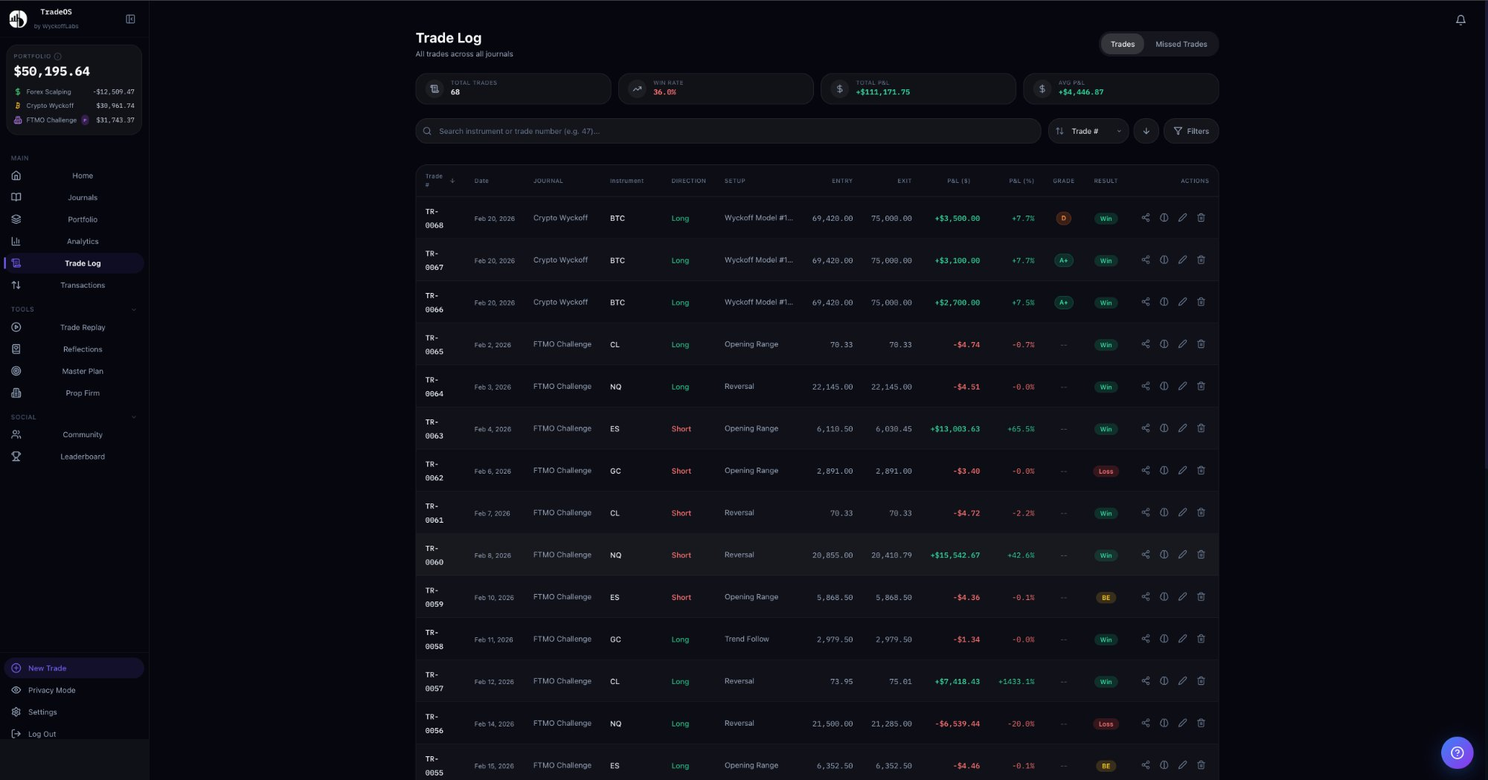Open the Master Plan section
This screenshot has width=1488, height=780.
(82, 370)
